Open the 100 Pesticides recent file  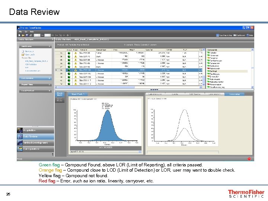[x=31, y=64]
